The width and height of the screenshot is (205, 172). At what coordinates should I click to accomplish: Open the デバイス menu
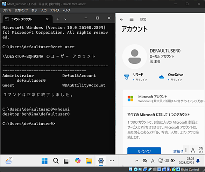[x=55, y=10]
